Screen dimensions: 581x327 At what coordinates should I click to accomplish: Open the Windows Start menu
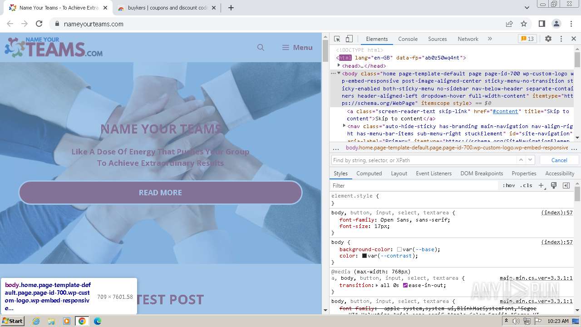click(x=13, y=321)
